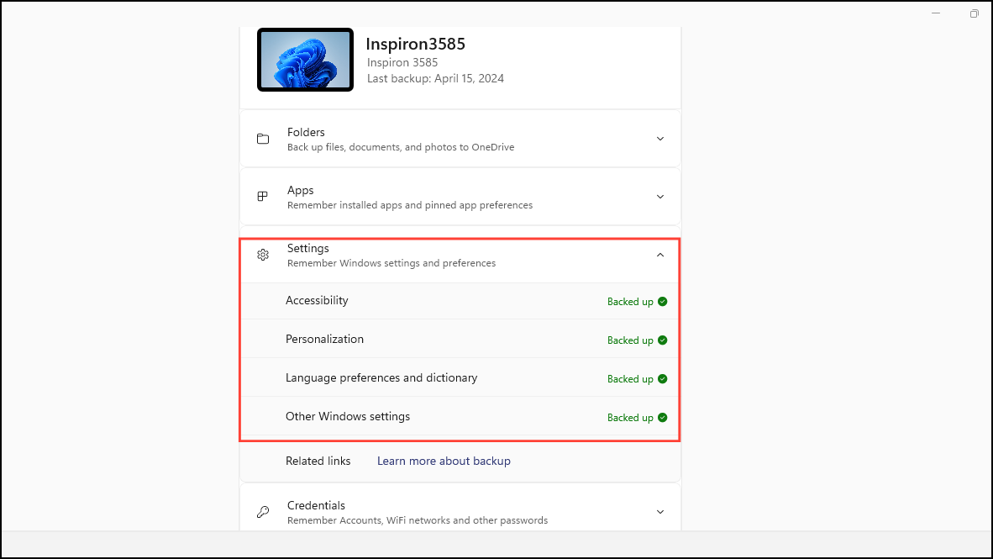The height and width of the screenshot is (559, 993).
Task: Click the backed-up icon for Other Windows settings
Action: click(663, 417)
